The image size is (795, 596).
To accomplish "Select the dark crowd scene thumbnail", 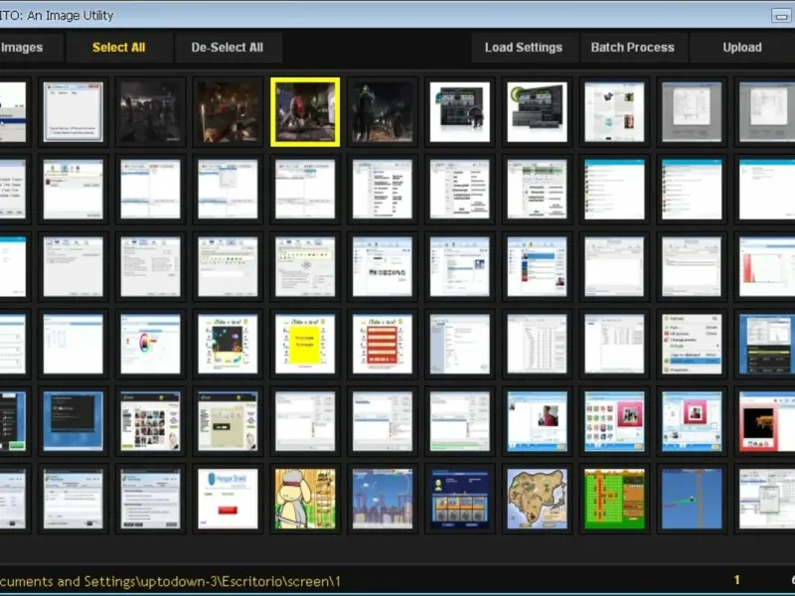I will pos(151,112).
